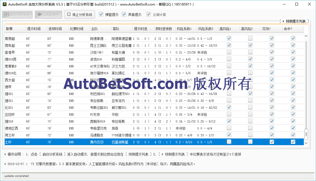Image resolution: width=316 pixels, height=181 pixels.
Task: Click FC东京 in the 亚冠杯 row
Action: (x=95, y=115)
